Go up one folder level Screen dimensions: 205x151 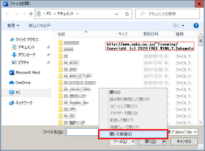tap(31, 14)
